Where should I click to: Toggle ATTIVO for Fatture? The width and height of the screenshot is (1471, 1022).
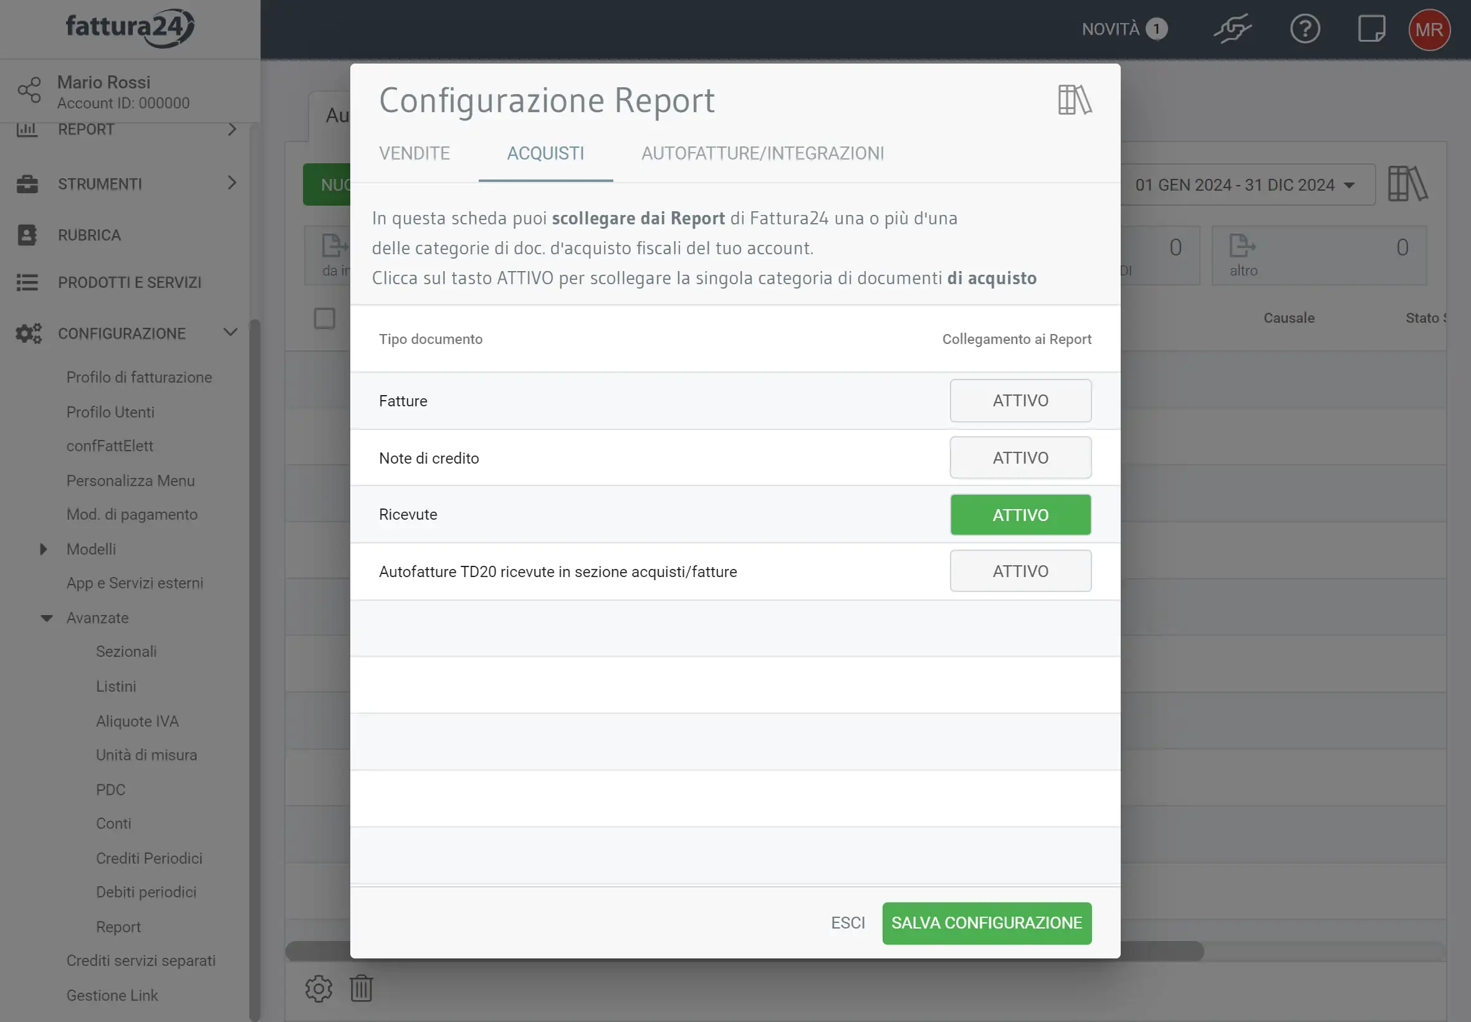[1020, 401]
